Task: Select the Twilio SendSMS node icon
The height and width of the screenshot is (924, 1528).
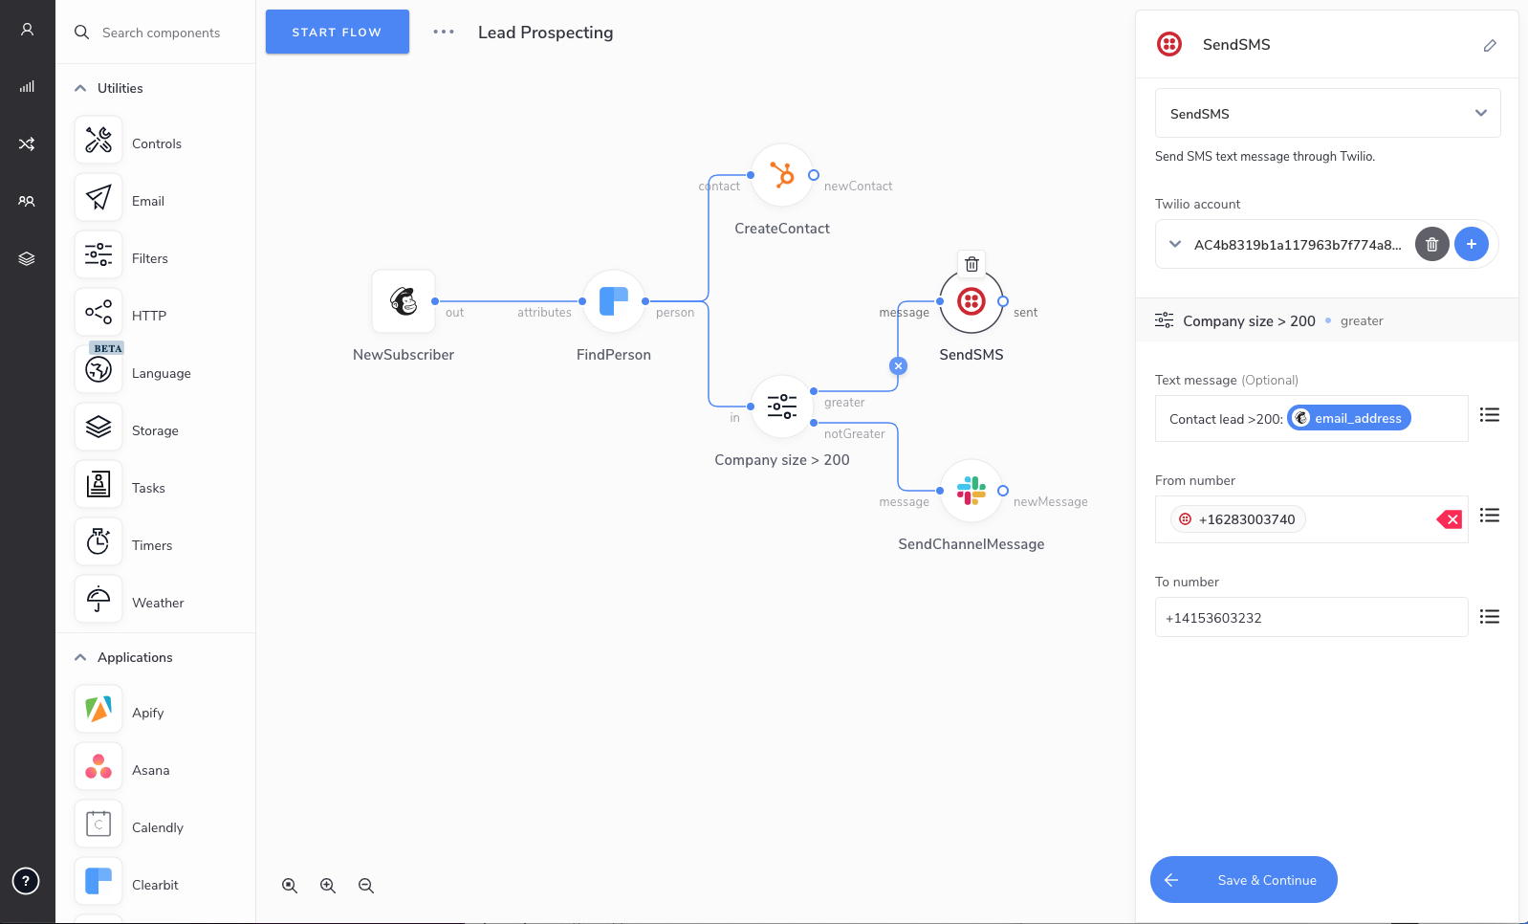Action: pyautogui.click(x=971, y=301)
